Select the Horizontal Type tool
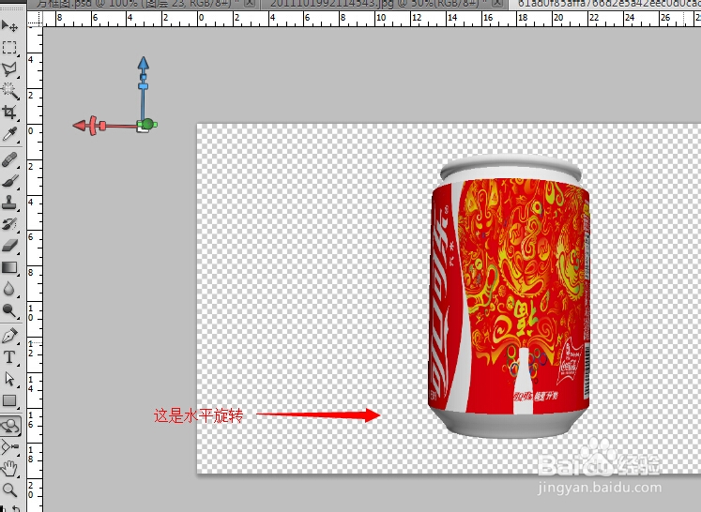This screenshot has width=701, height=512. click(9, 357)
